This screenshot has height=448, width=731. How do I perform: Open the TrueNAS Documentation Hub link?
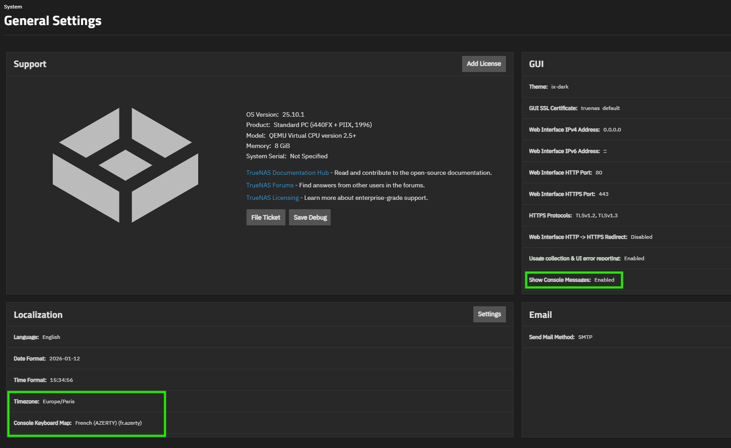point(287,173)
